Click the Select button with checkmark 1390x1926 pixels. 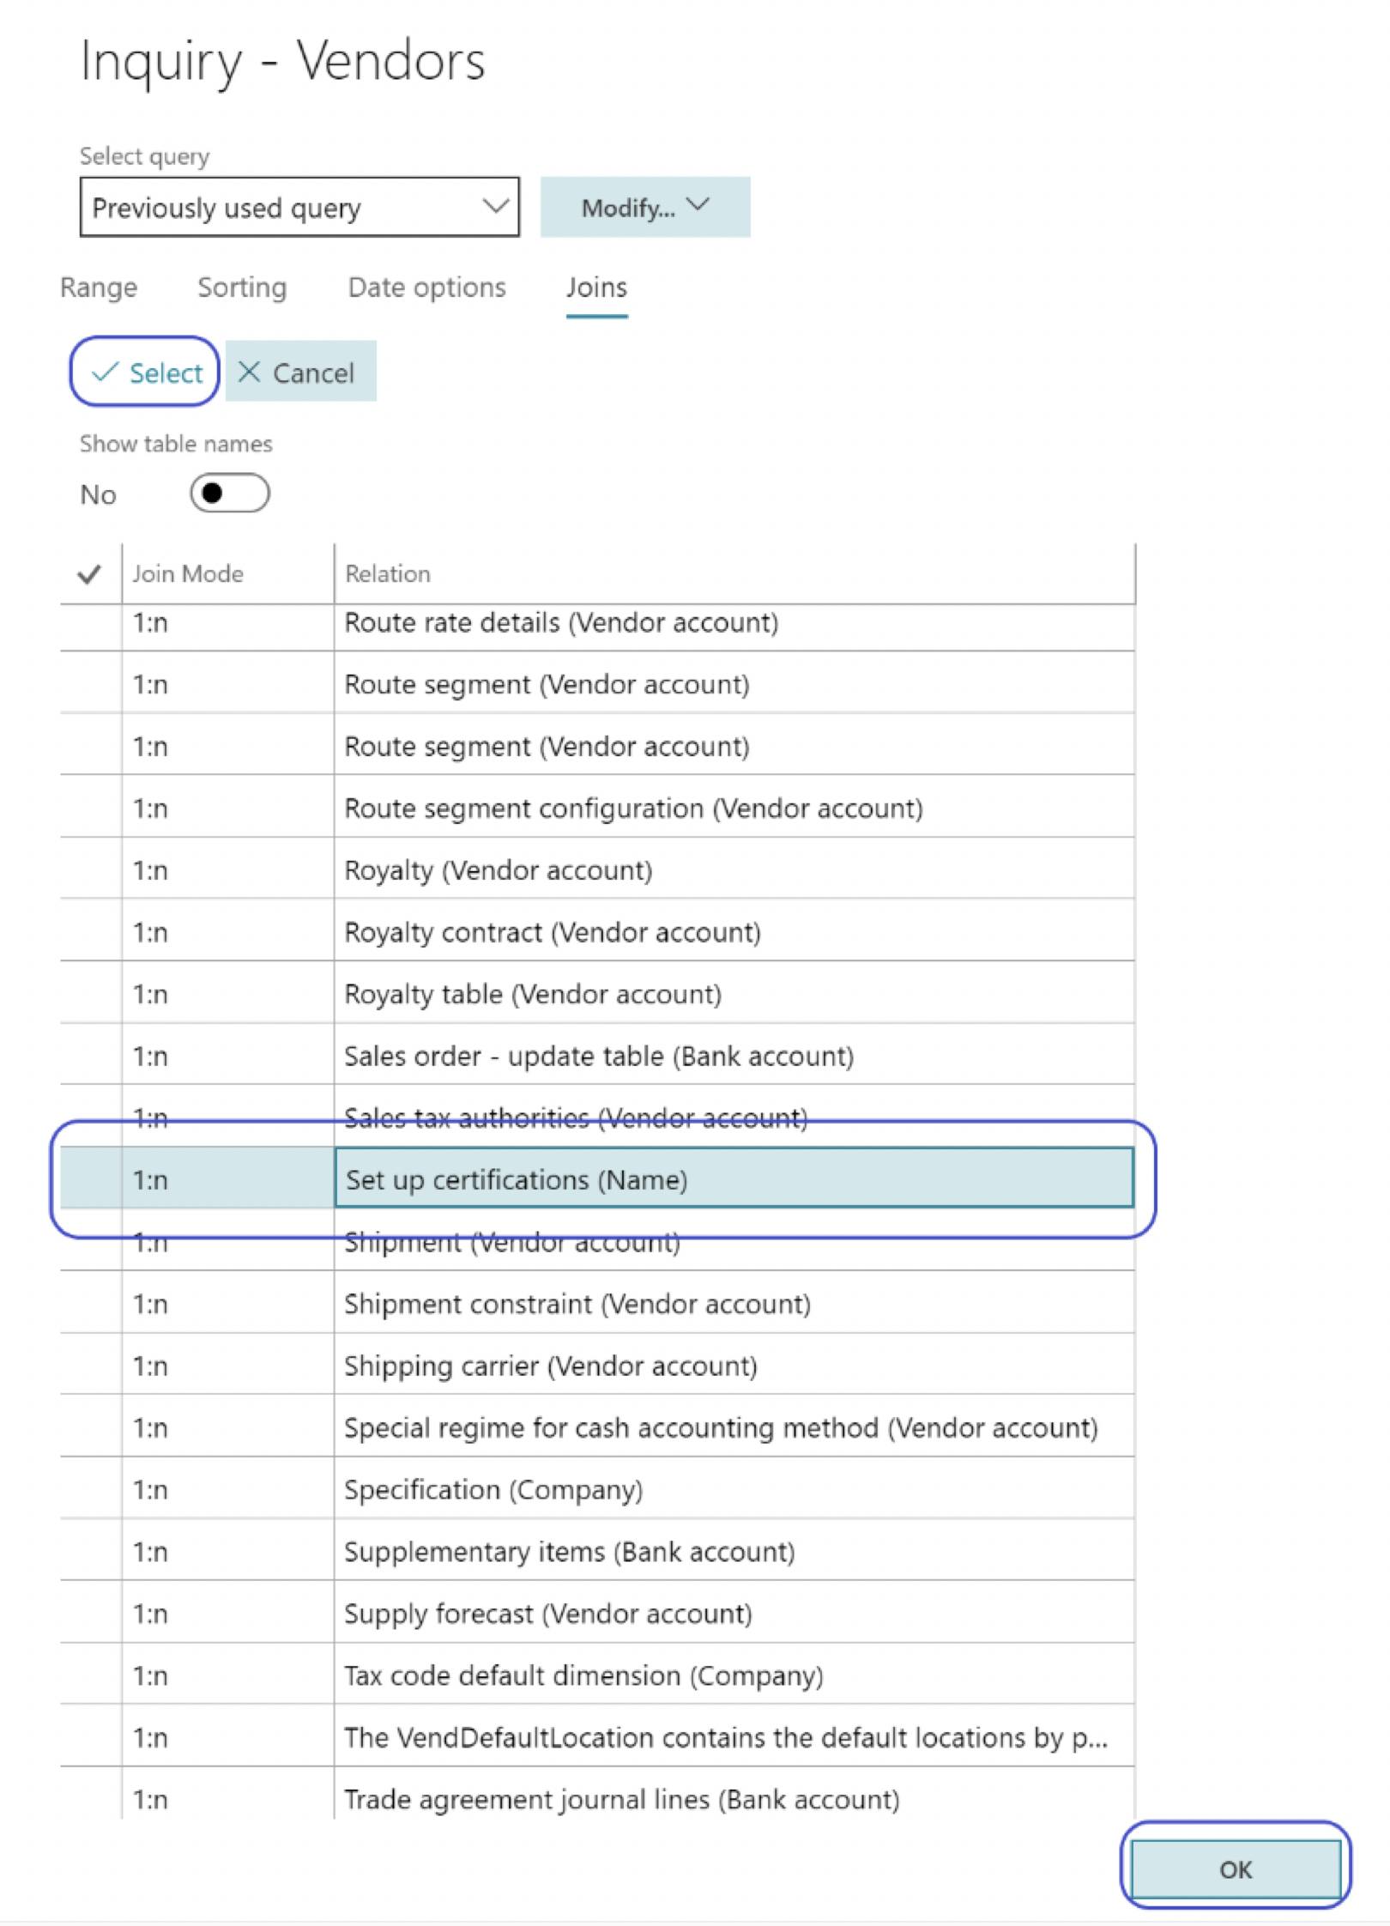(145, 372)
